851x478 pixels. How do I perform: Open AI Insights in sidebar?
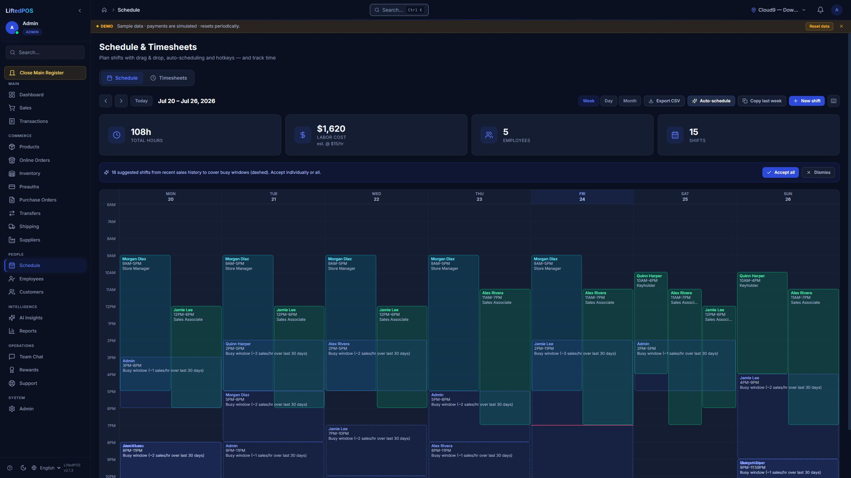pyautogui.click(x=45, y=318)
